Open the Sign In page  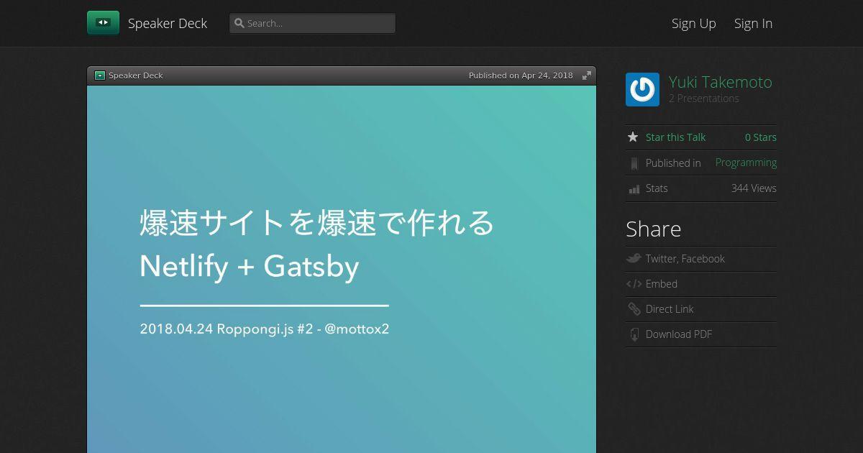click(753, 23)
